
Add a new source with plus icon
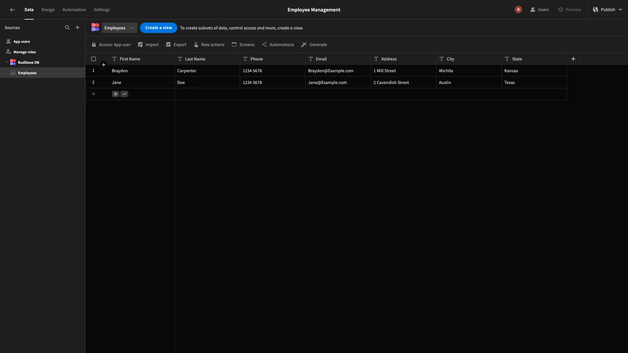(x=78, y=28)
